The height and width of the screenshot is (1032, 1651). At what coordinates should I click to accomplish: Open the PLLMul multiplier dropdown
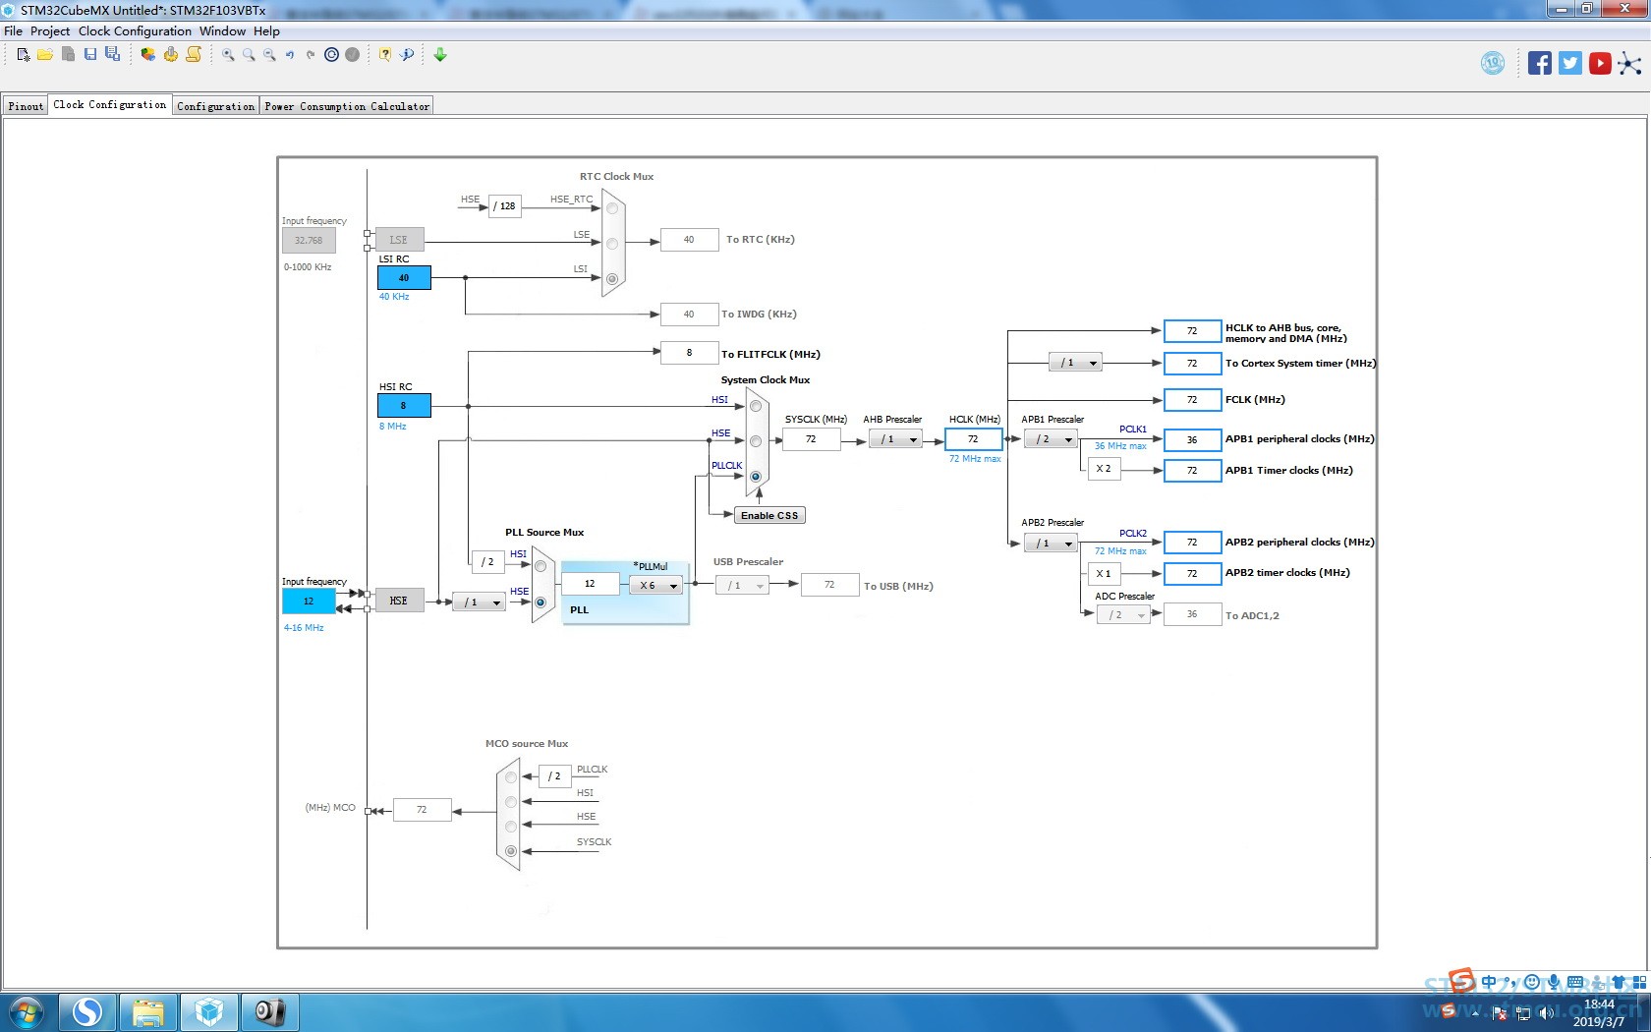(655, 586)
